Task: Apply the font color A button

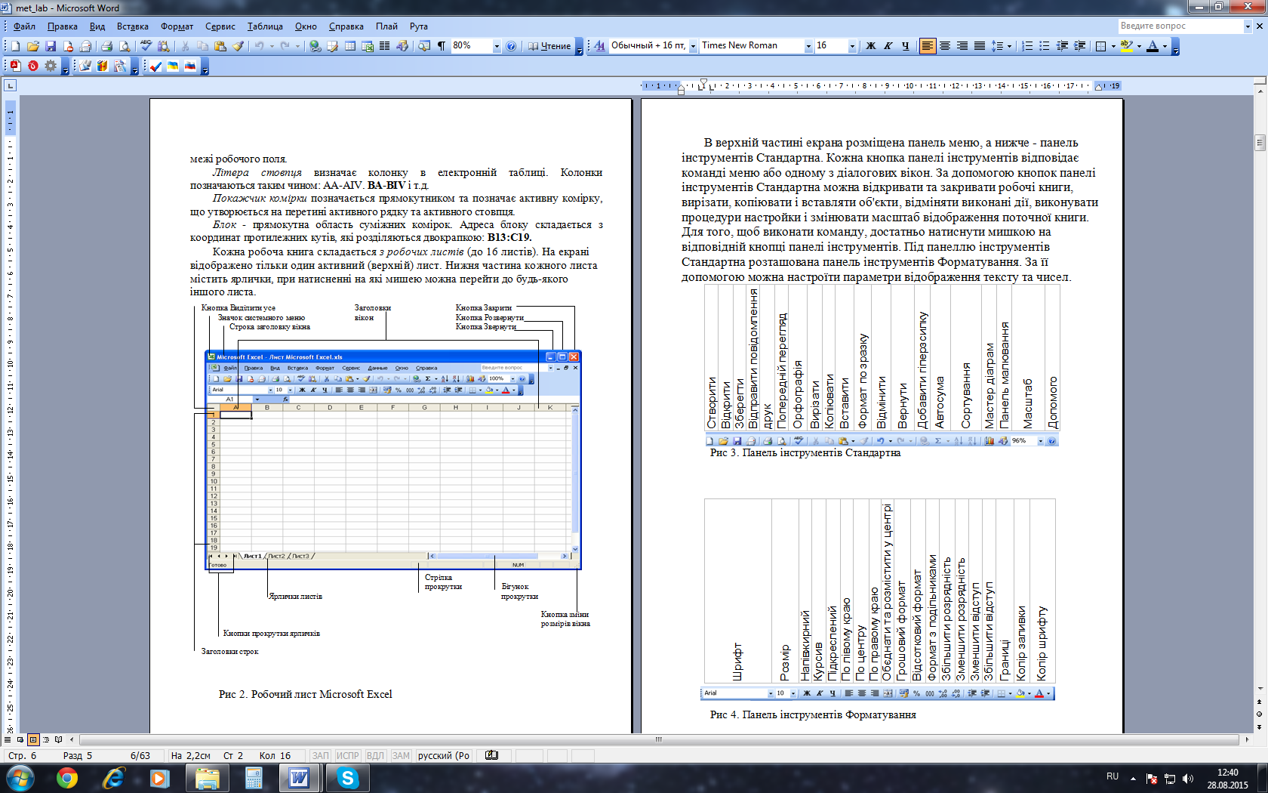Action: click(x=1153, y=46)
